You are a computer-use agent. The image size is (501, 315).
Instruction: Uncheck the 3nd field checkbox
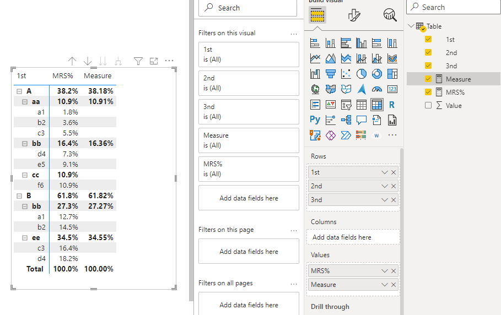[x=428, y=66]
